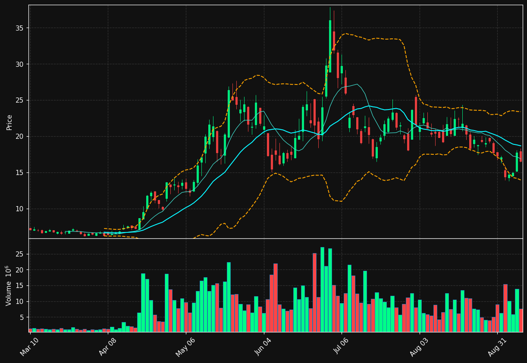Select the 35 tick on the price axis
The width and height of the screenshot is (527, 363).
click(20, 28)
